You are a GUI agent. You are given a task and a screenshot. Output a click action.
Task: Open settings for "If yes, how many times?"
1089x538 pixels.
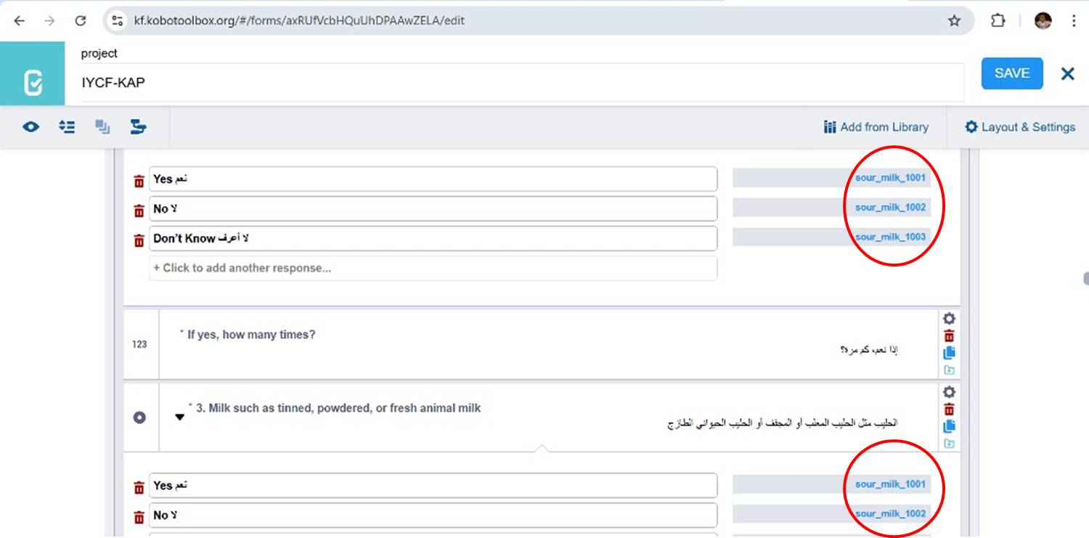(949, 319)
